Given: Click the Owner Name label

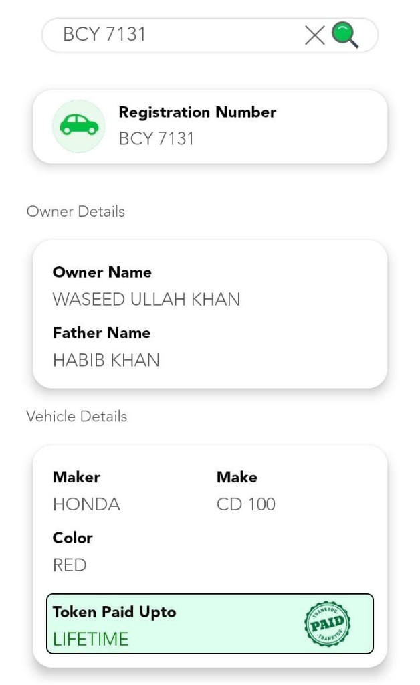Looking at the screenshot, I should (102, 272).
